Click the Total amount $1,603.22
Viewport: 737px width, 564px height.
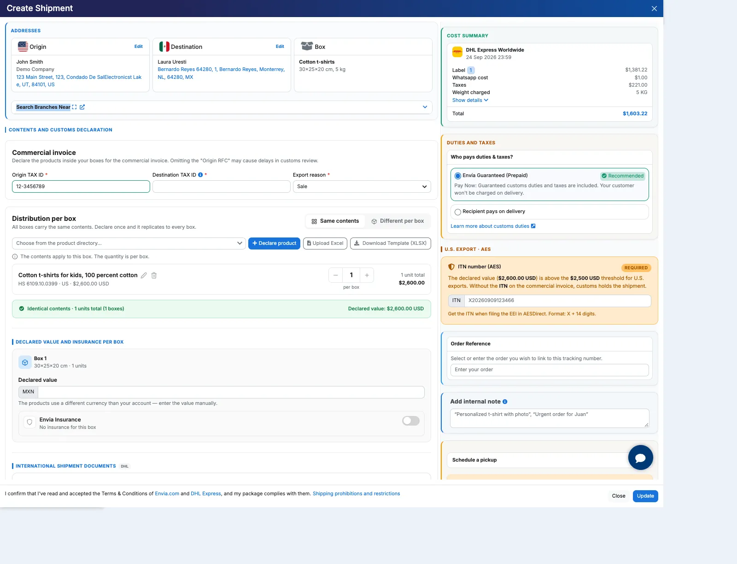click(635, 113)
